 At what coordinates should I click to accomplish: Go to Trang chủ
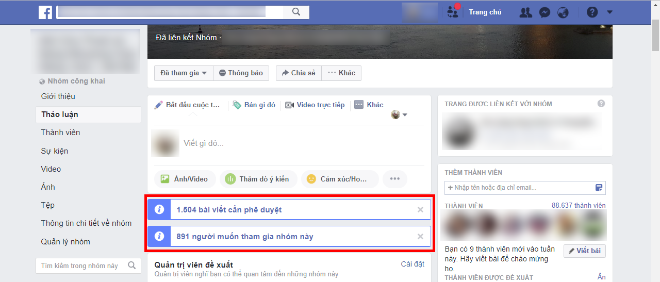point(485,12)
